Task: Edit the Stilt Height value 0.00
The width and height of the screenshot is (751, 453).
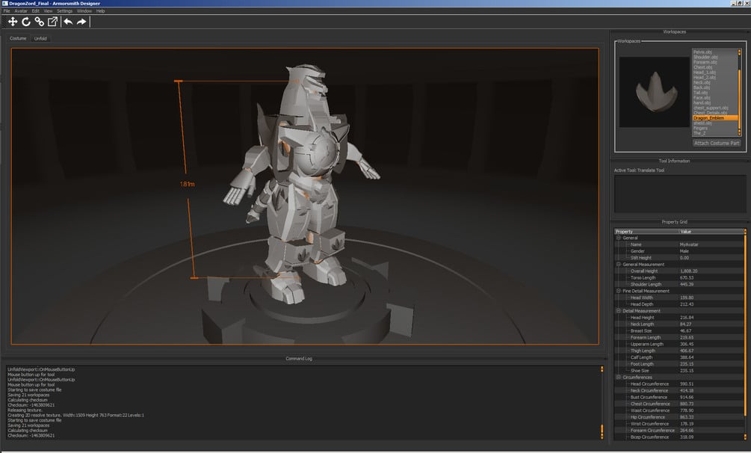Action: pyautogui.click(x=711, y=258)
